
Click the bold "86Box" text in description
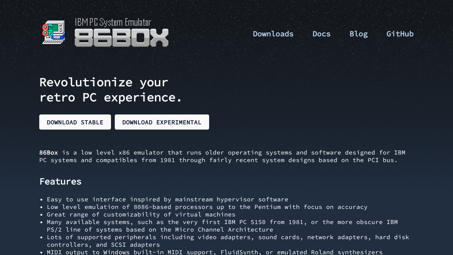click(x=49, y=153)
